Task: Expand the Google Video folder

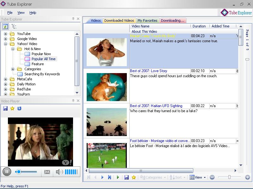Action: 5,39
